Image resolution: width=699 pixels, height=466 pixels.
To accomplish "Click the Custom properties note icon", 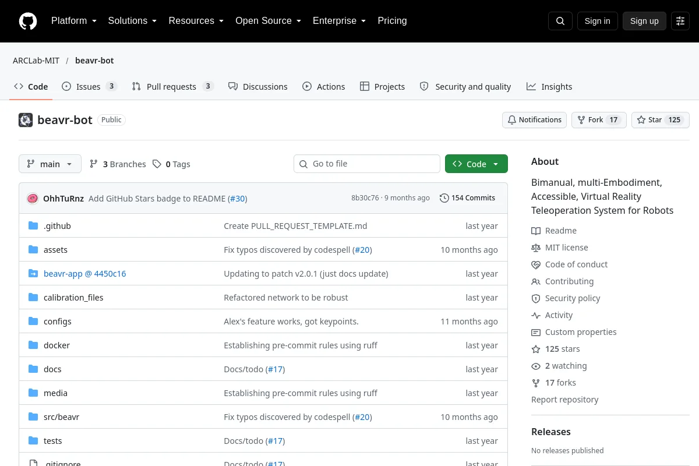I will pyautogui.click(x=536, y=332).
